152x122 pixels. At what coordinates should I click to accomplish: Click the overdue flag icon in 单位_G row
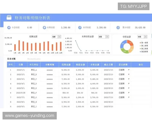pyautogui.click(x=129, y=97)
